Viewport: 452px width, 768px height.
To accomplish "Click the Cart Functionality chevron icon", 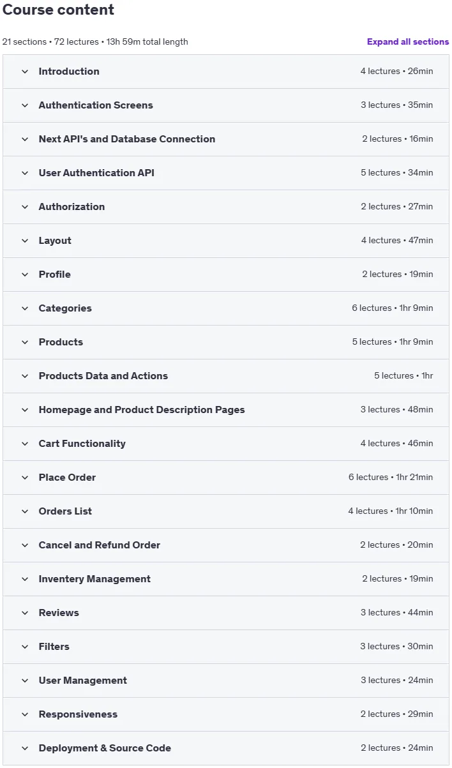I will click(x=25, y=444).
